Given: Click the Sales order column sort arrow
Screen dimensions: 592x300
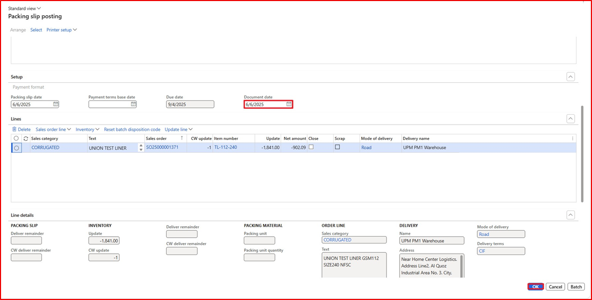Looking at the screenshot, I should coord(181,138).
